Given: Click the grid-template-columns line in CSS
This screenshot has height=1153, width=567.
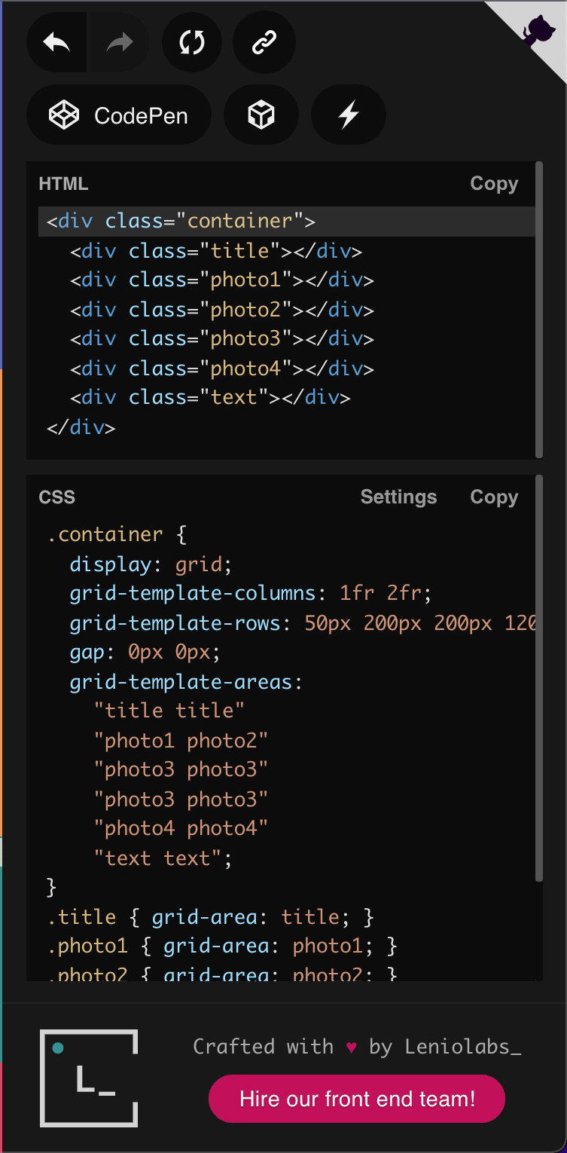Looking at the screenshot, I should point(251,594).
